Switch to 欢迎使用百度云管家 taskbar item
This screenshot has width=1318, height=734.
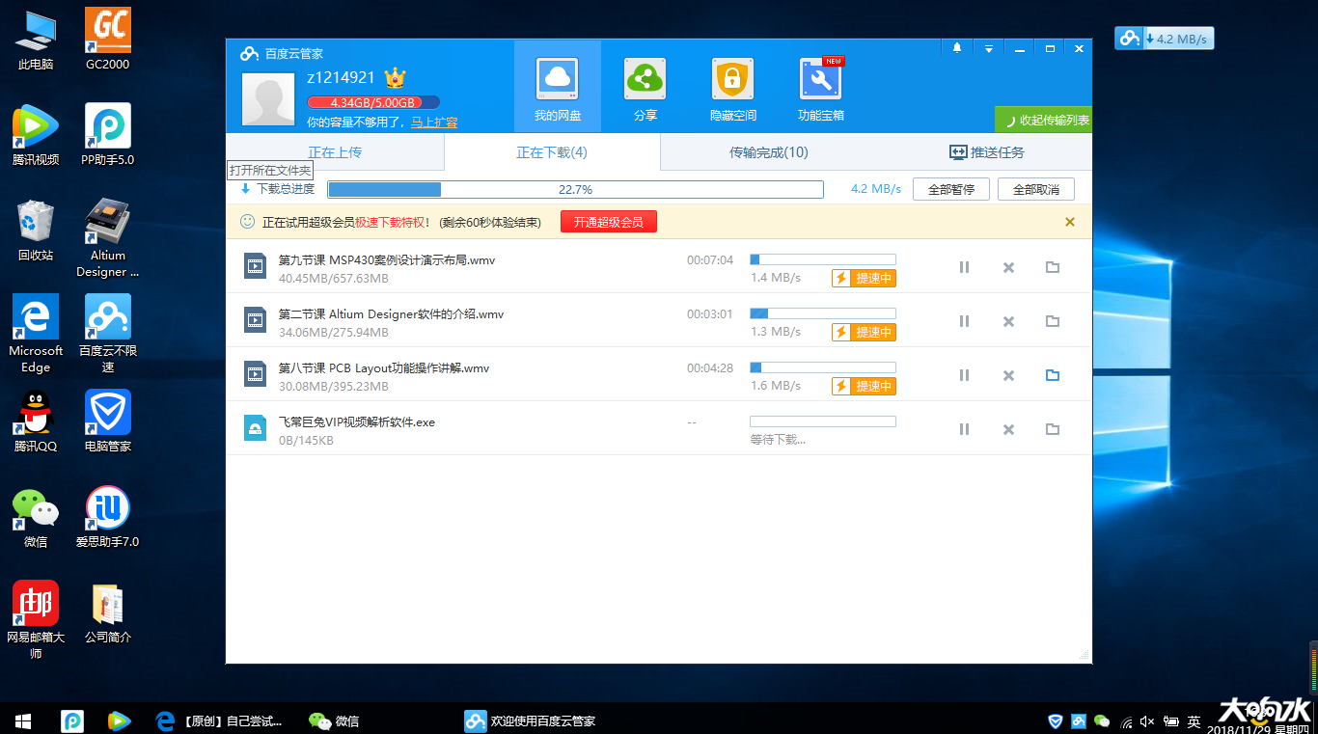[x=531, y=720]
